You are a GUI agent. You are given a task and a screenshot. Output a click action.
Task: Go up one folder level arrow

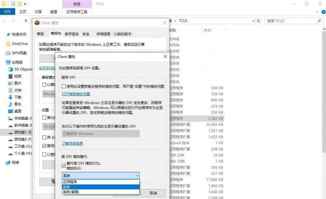26,21
